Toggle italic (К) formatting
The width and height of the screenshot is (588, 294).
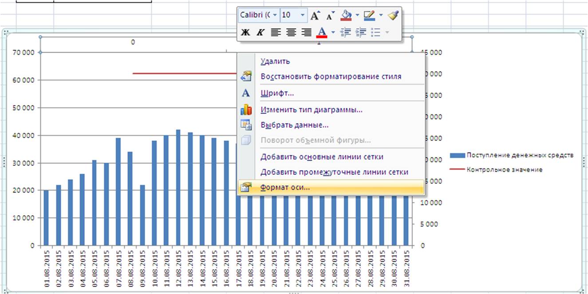[x=260, y=32]
